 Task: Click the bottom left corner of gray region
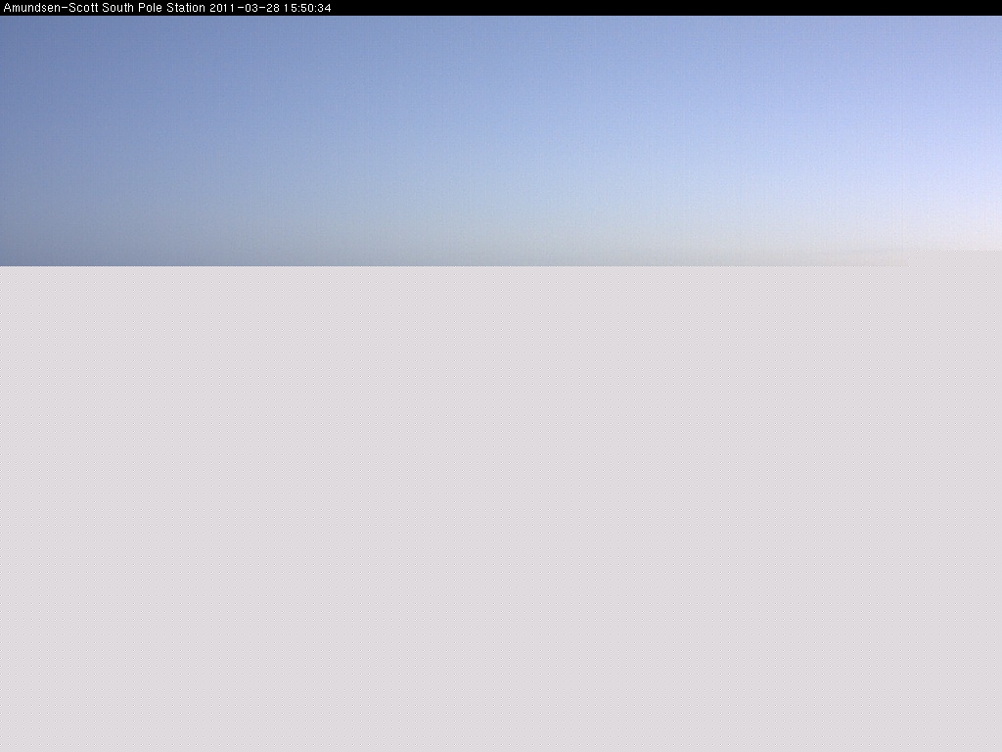point(5,746)
